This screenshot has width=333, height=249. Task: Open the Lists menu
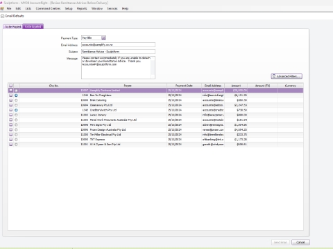click(28, 8)
